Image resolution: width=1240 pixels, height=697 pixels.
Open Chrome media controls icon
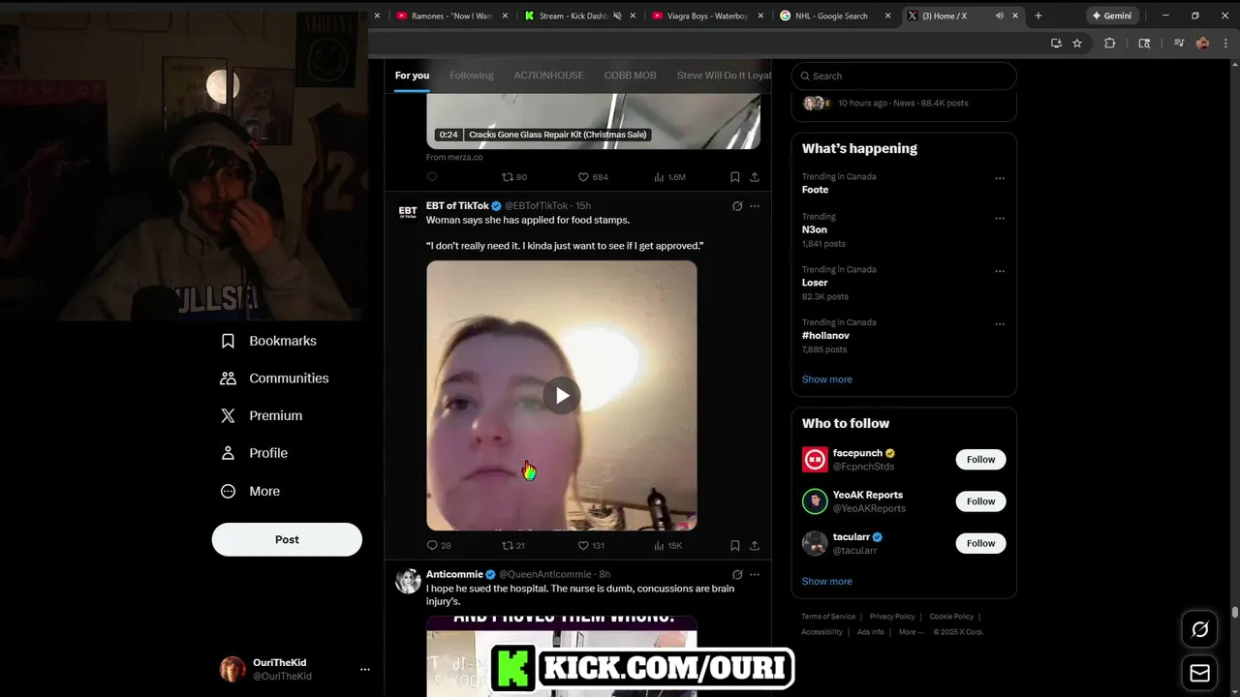coord(1179,43)
